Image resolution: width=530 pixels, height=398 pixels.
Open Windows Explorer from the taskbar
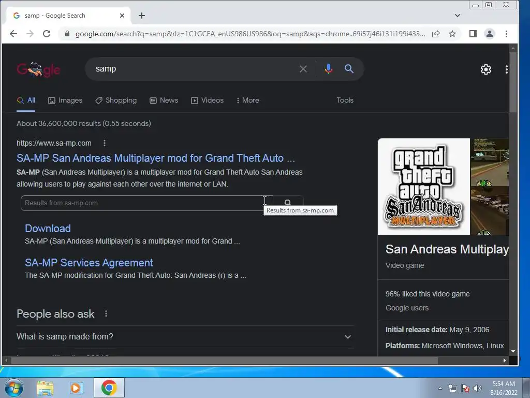point(45,388)
